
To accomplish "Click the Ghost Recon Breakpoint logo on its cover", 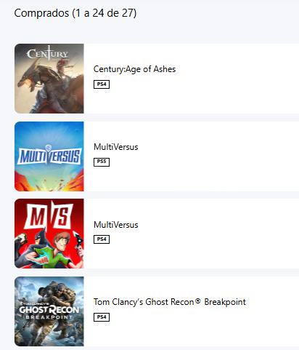I will coord(49,311).
